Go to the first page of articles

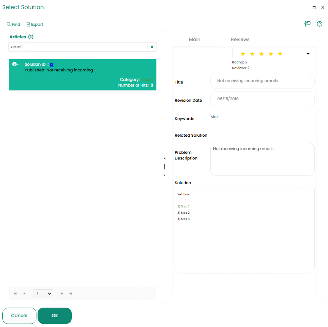point(15,294)
